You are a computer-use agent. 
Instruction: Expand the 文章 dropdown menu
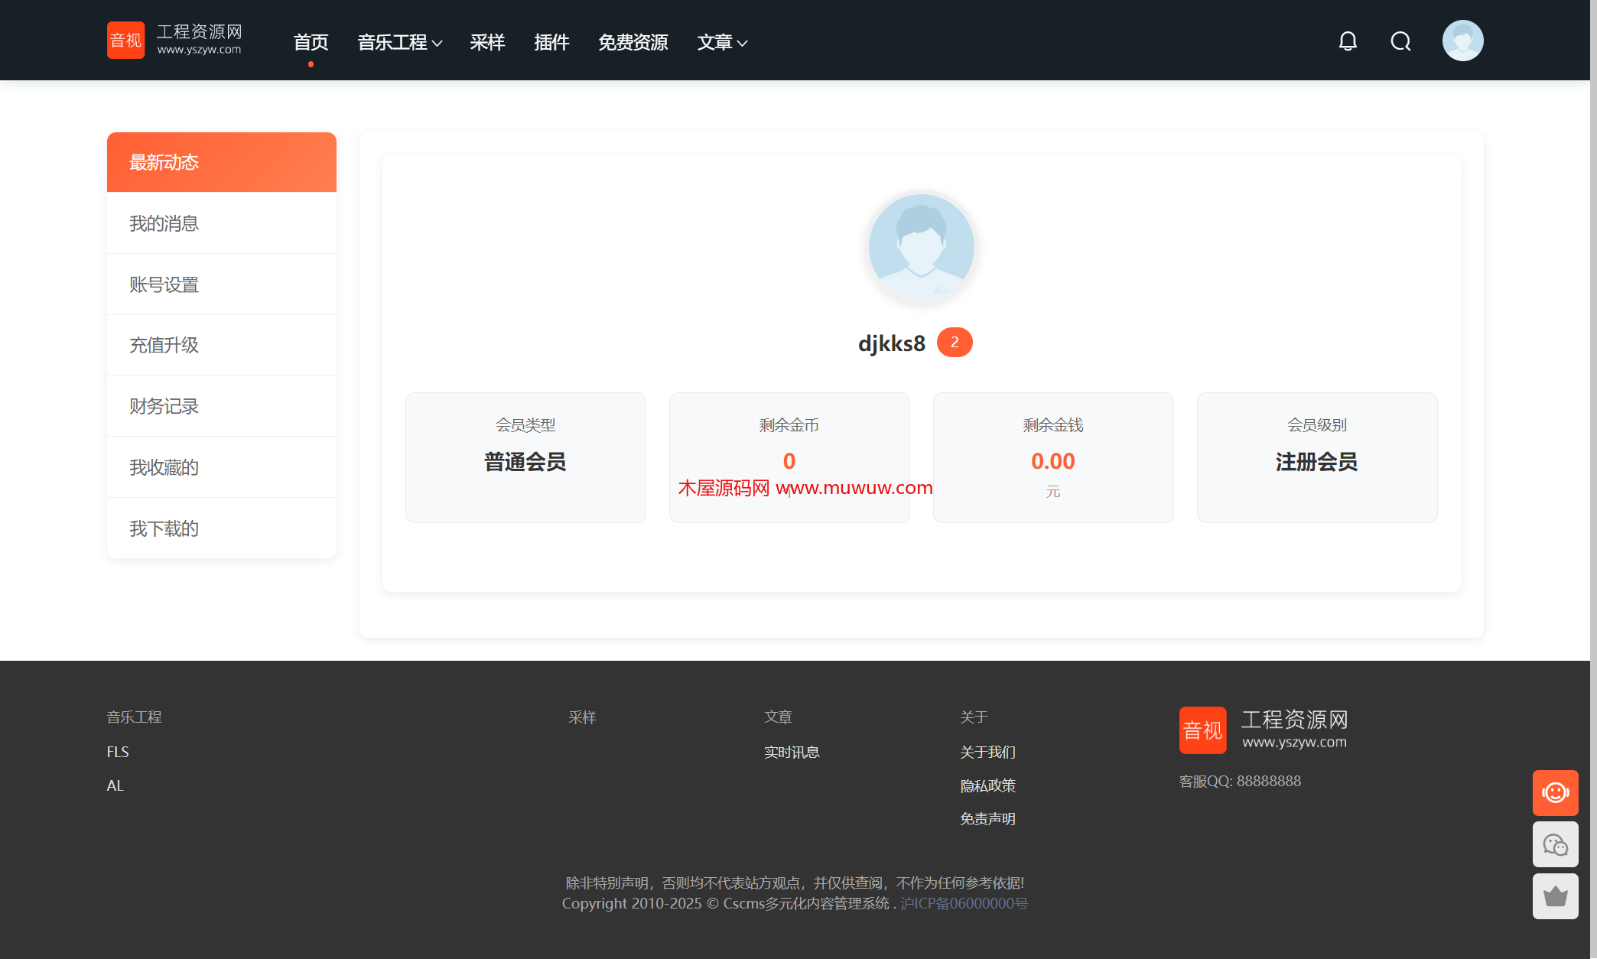tap(721, 42)
